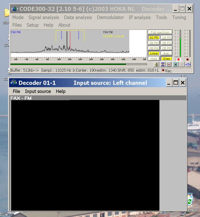
Task: Open the Files menu
Action: (x=17, y=25)
